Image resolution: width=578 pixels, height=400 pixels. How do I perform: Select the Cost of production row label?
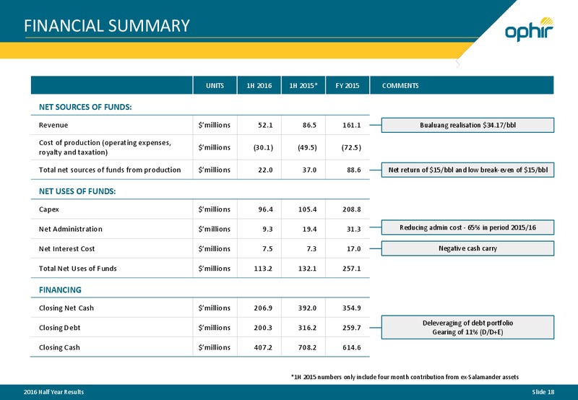coord(105,147)
